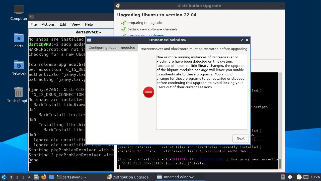This screenshot has height=181, width=321.
Task: Open the network connection tray icon
Action: tap(306, 177)
